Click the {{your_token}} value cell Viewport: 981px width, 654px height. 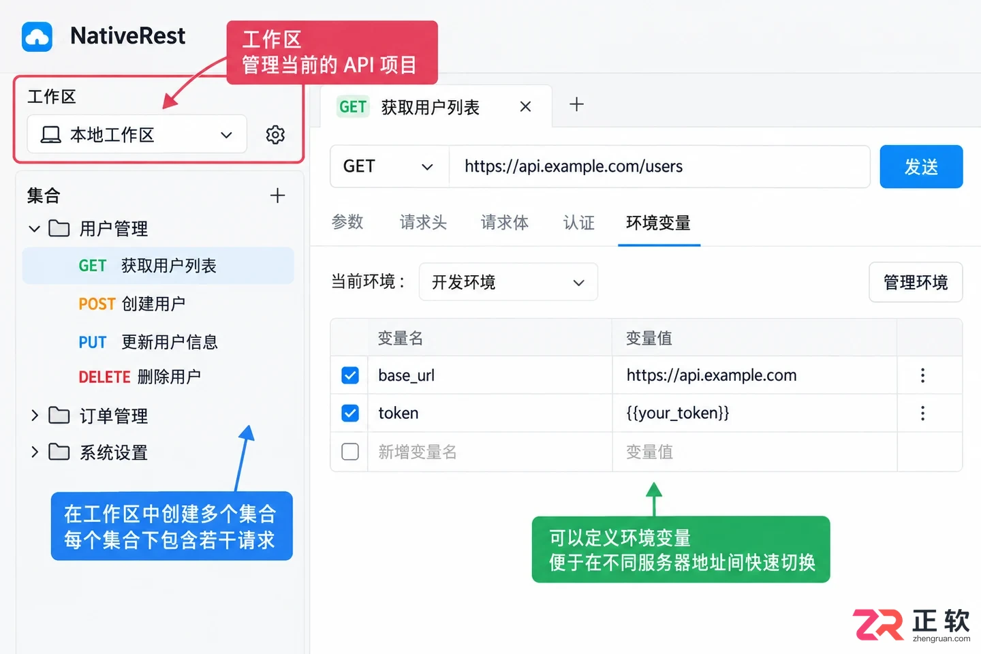(754, 414)
